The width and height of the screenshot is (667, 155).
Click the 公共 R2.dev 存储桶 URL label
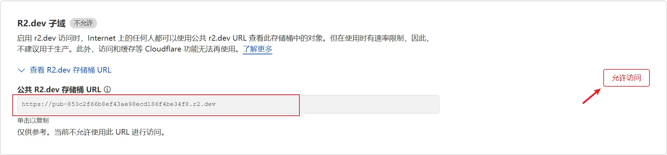(x=59, y=90)
